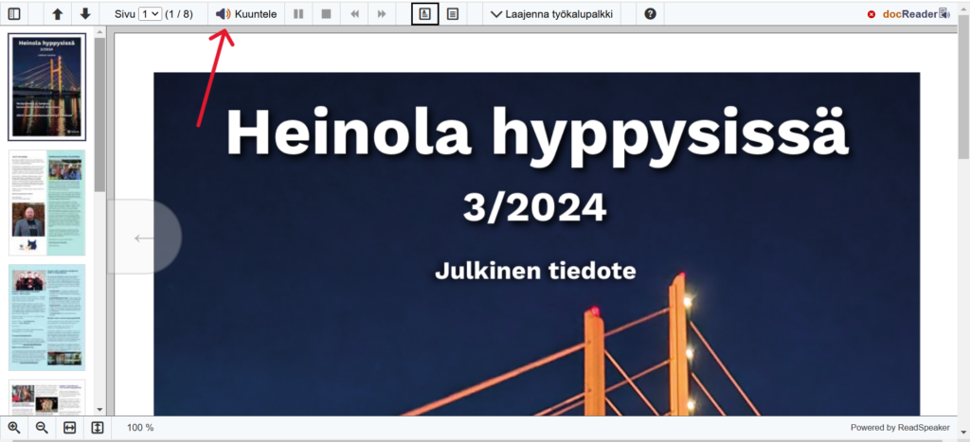Click the round previous-page arrow overlay
The height and width of the screenshot is (442, 970).
[145, 237]
